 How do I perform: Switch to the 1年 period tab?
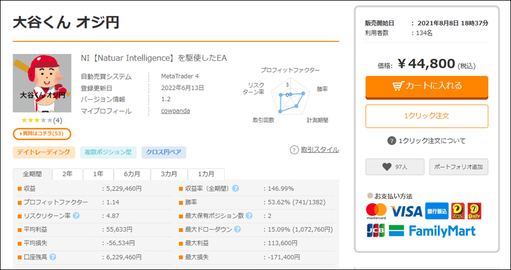(98, 174)
